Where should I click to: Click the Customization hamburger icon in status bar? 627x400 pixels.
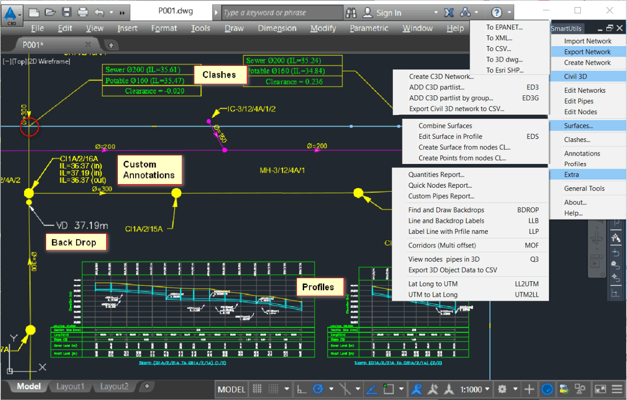617,389
